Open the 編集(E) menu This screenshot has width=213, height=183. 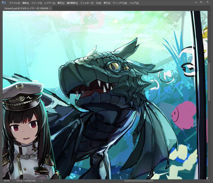point(26,3)
